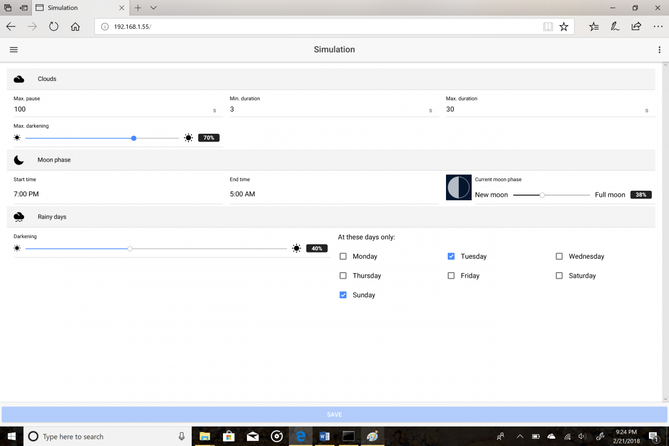The image size is (669, 446).
Task: Click the Clouds section cloud icon
Action: pyautogui.click(x=19, y=79)
